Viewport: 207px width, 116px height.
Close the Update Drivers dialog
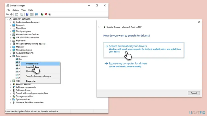point(199,22)
